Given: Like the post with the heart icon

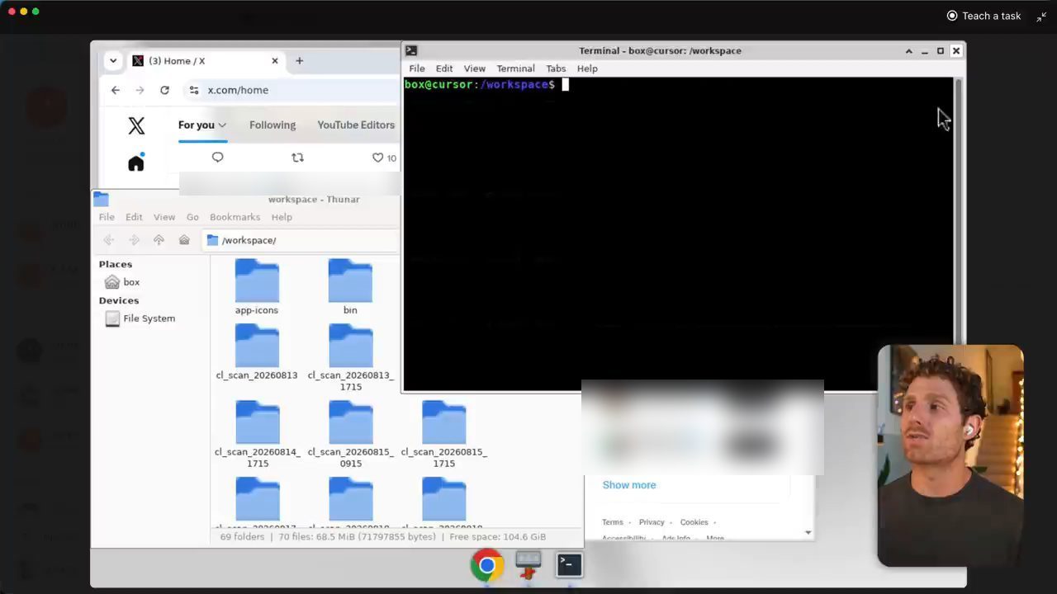Looking at the screenshot, I should [x=377, y=158].
